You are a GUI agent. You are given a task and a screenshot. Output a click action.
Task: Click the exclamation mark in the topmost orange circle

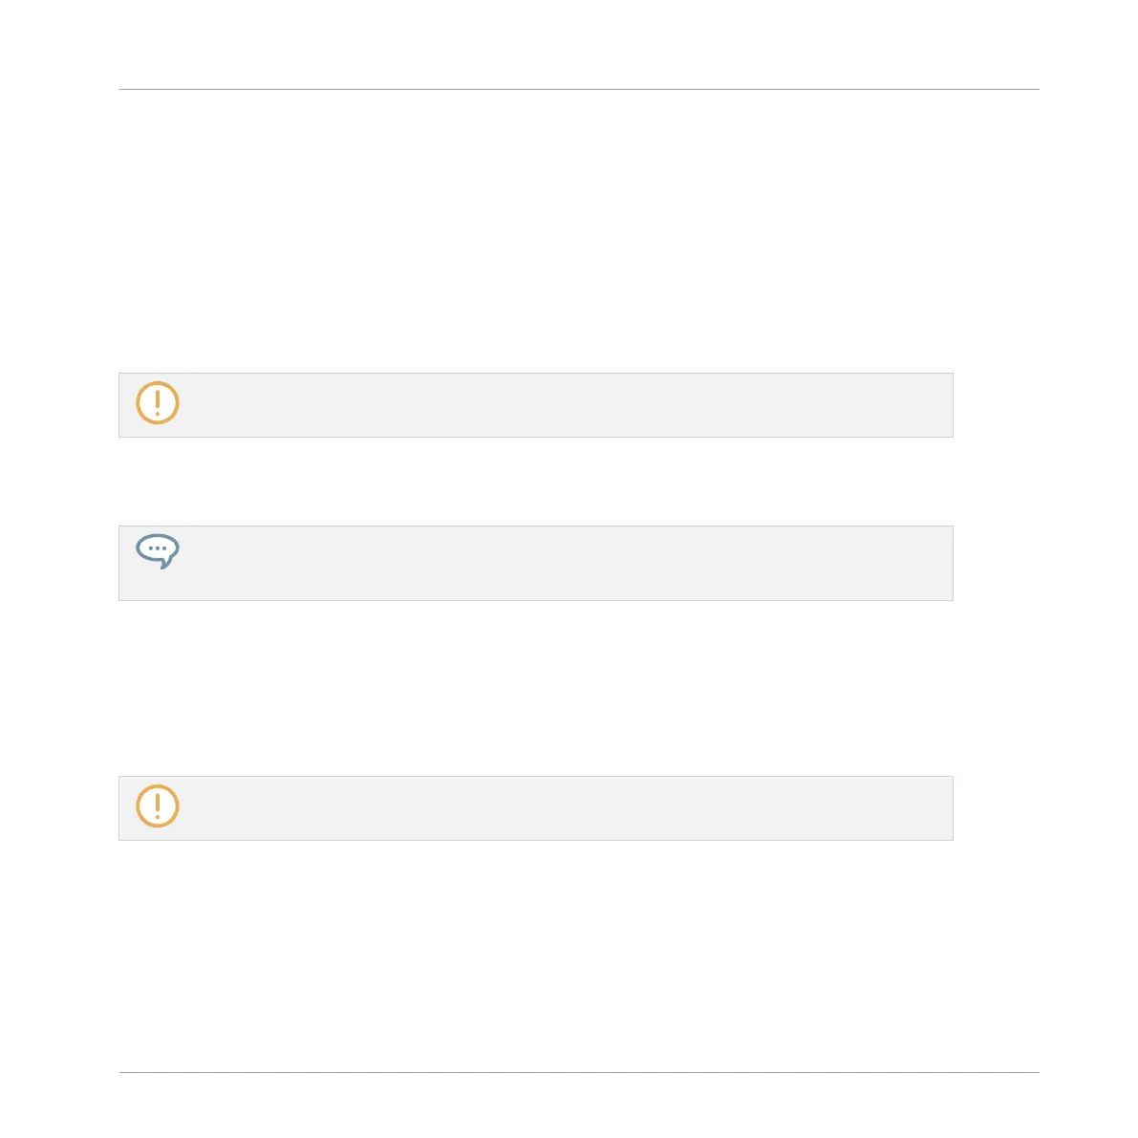pos(158,403)
